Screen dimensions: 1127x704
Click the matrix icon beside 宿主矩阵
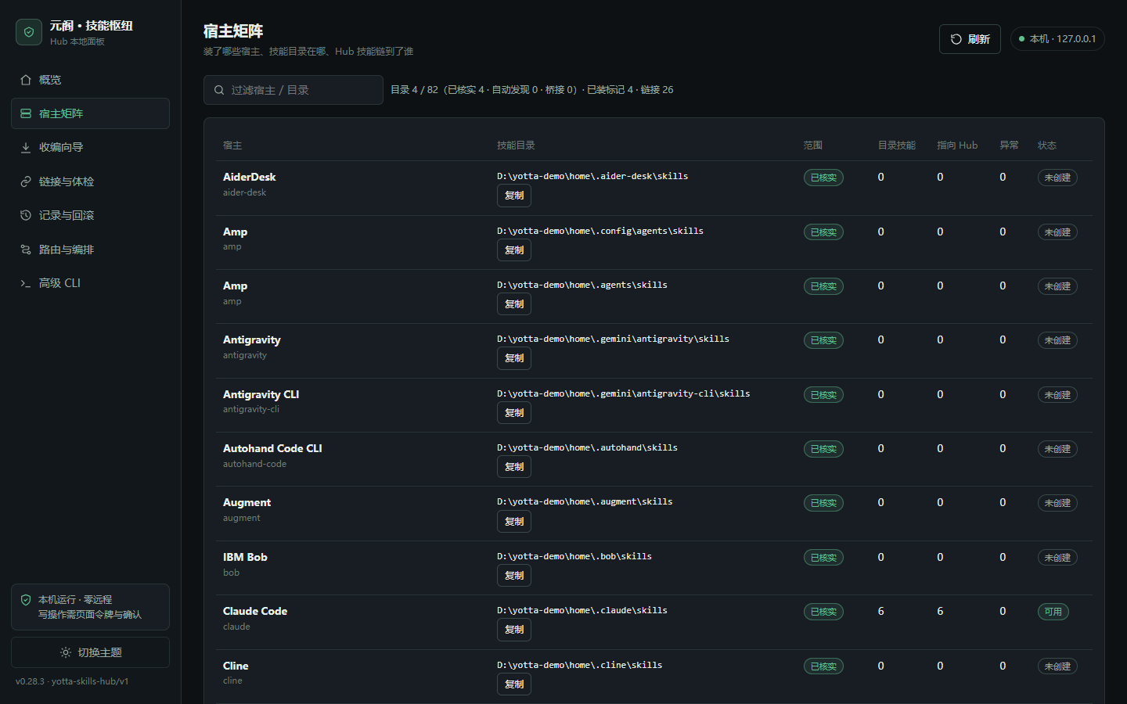(x=26, y=113)
